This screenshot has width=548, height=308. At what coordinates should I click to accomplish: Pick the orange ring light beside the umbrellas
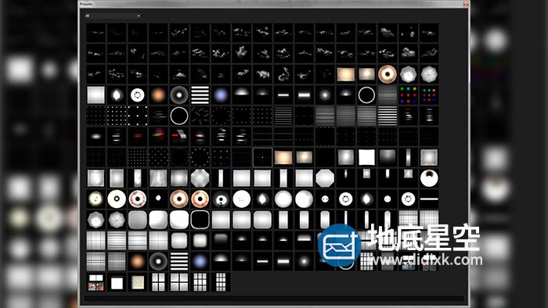tap(388, 74)
